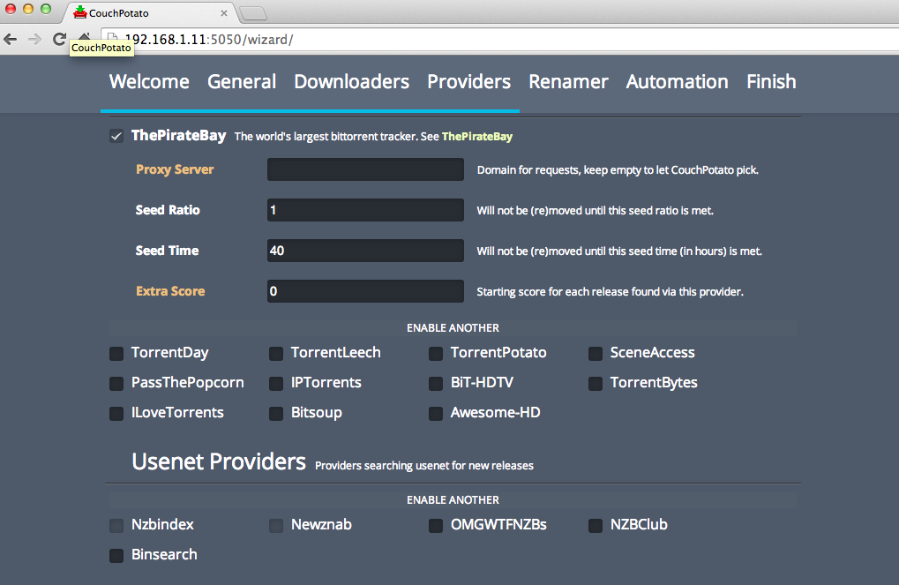Click the address bar URL
Image resolution: width=899 pixels, height=585 pixels.
(x=209, y=40)
